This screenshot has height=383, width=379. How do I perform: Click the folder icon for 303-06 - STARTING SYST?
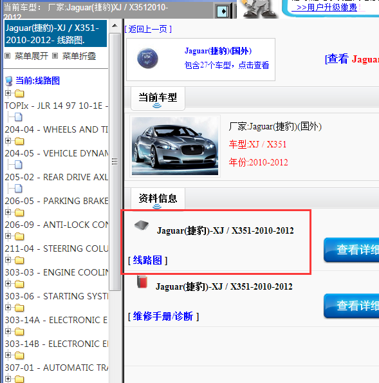coord(19,284)
